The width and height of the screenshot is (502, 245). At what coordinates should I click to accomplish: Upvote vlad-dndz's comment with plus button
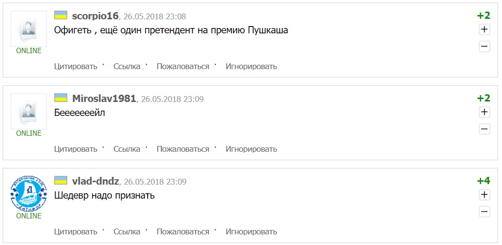tap(484, 195)
